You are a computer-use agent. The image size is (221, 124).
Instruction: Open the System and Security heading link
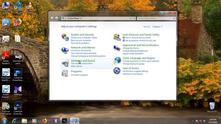pyautogui.click(x=82, y=34)
